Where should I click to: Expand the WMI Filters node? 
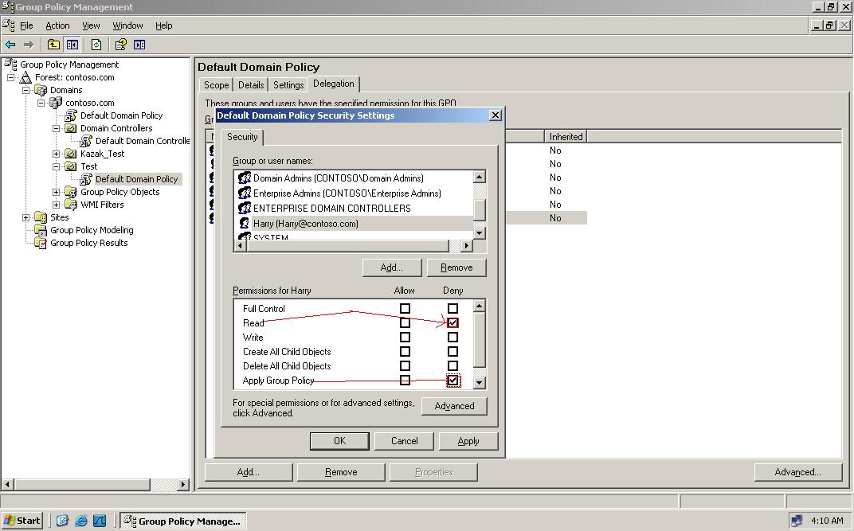[x=56, y=205]
